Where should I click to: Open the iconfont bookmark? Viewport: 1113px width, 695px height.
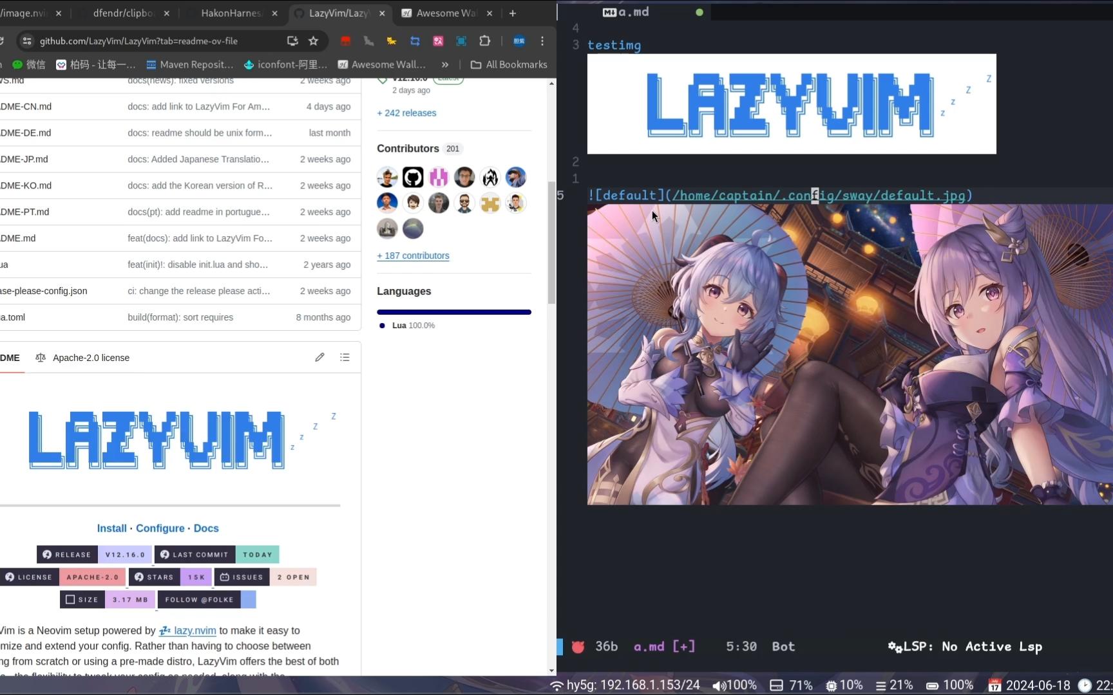(x=285, y=64)
